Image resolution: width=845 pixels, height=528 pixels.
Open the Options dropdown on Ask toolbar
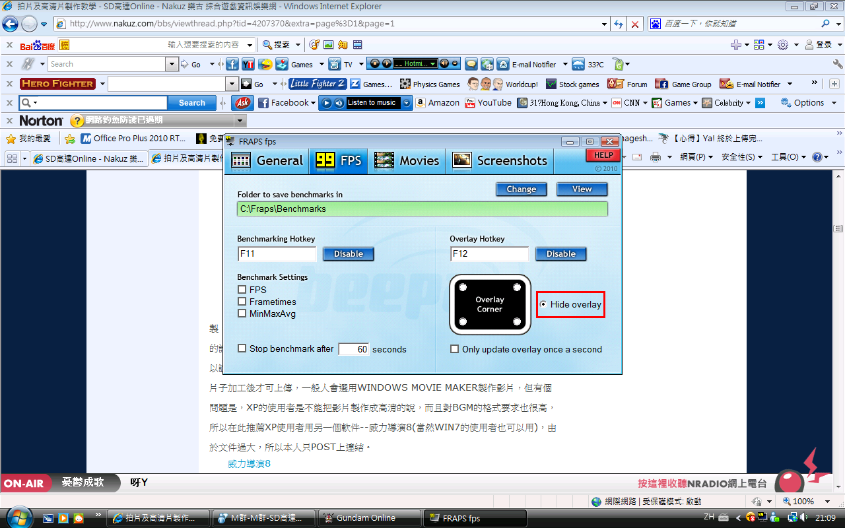[834, 103]
